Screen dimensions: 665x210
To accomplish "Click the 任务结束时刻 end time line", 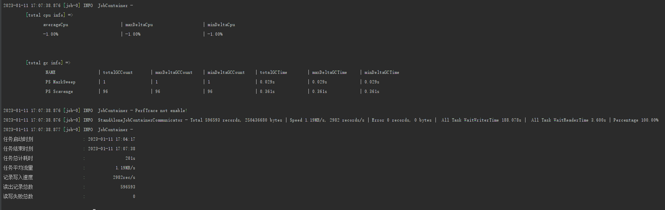I will 69,149.
